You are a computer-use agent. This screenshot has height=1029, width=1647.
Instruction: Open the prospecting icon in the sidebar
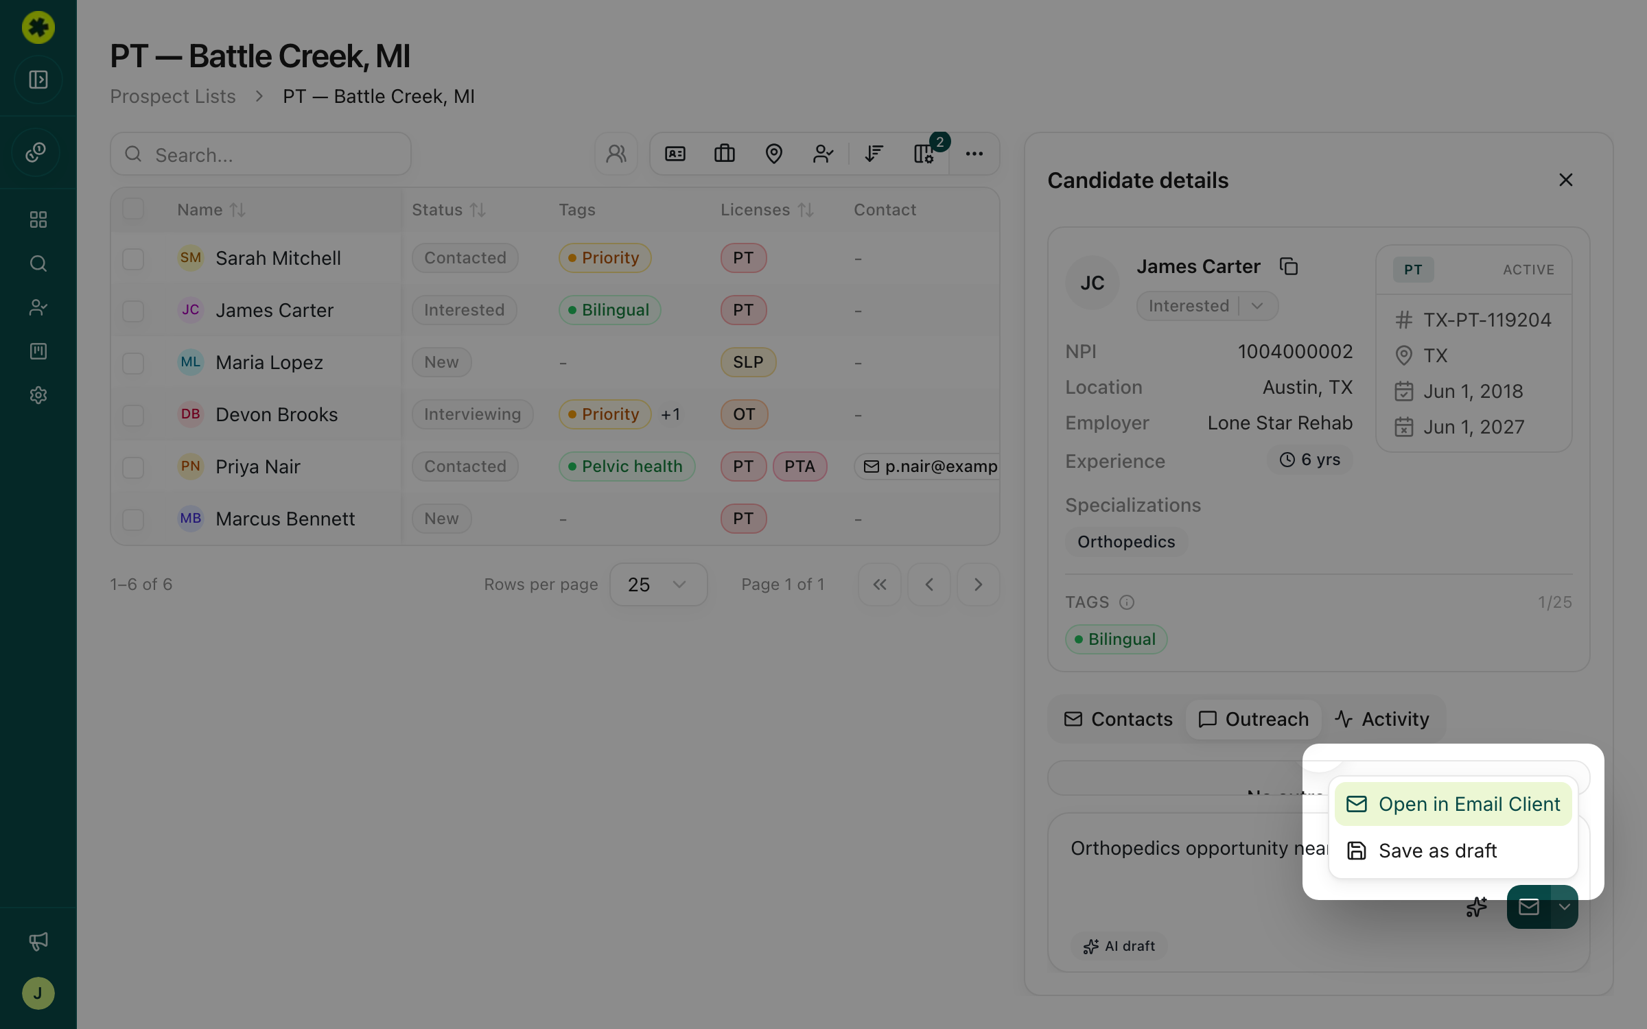(x=36, y=152)
